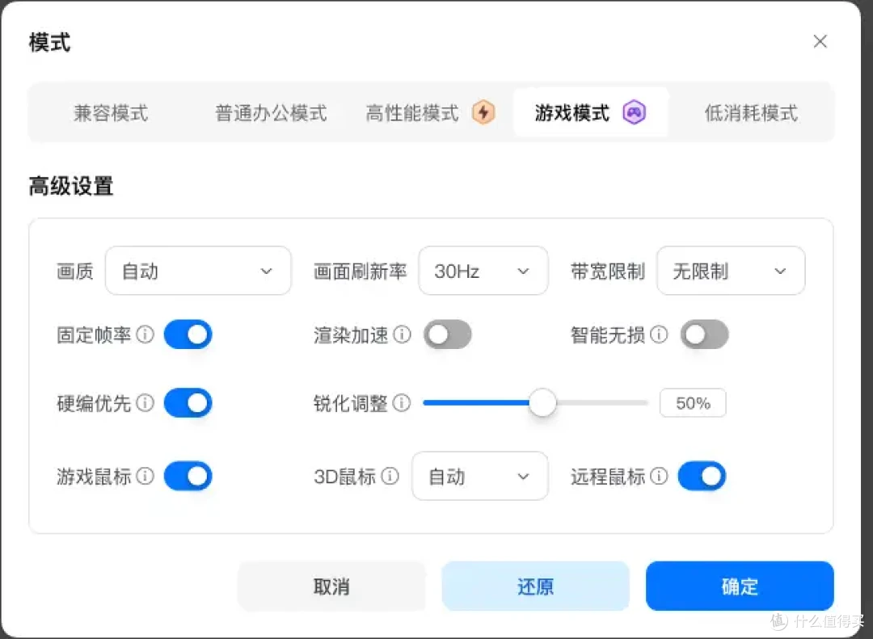The image size is (873, 639).
Task: Click the info icon beside 硬编优先
Action: pos(145,402)
